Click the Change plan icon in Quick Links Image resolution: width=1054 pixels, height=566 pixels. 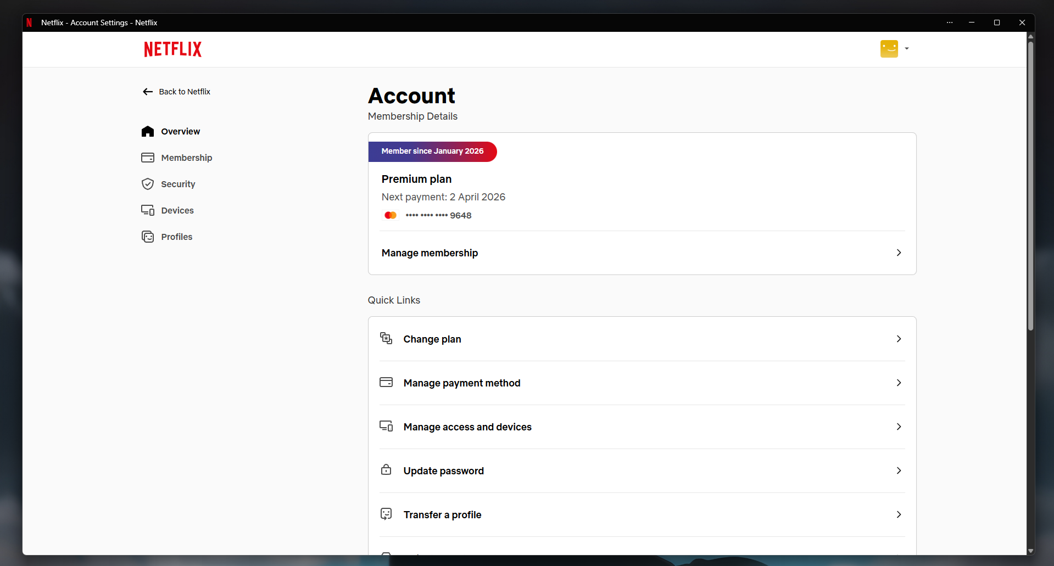click(386, 339)
